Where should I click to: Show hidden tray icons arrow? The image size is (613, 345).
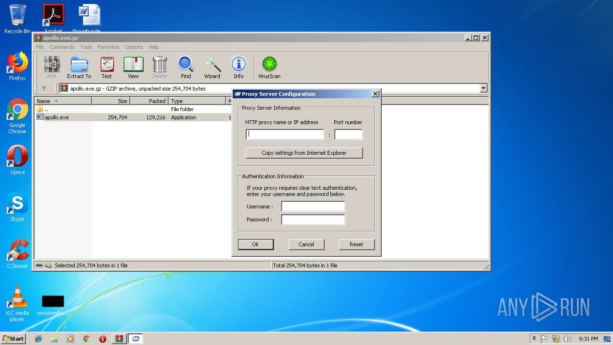[534, 338]
